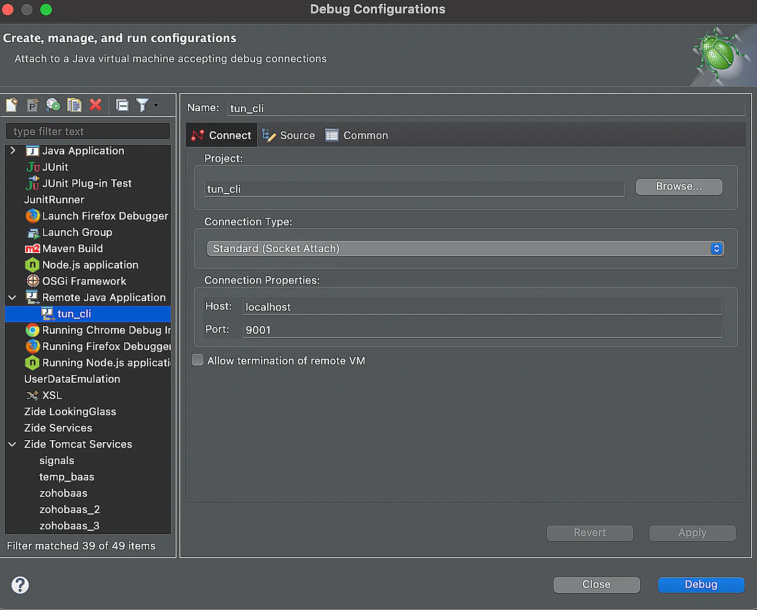757x610 pixels.
Task: Switch to the Source tab
Action: click(x=289, y=135)
